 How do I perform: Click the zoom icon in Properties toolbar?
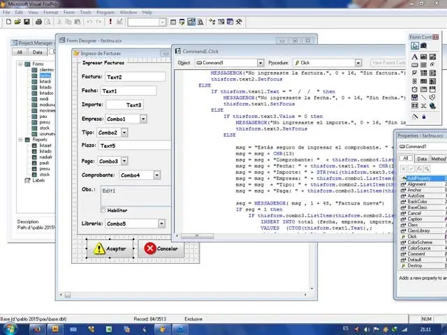427,169
